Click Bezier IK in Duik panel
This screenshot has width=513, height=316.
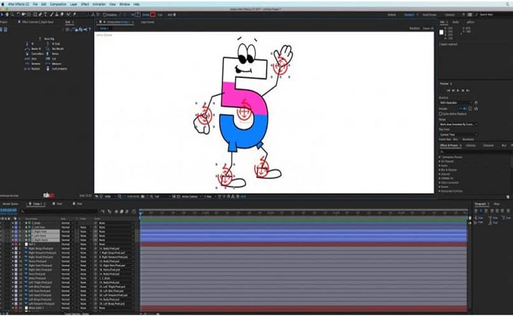33,49
